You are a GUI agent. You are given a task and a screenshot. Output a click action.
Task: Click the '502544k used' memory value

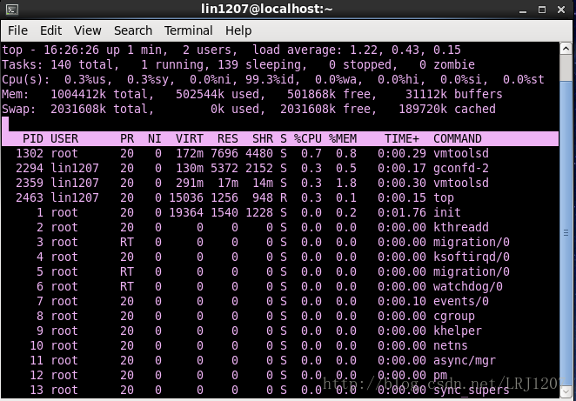pos(218,94)
